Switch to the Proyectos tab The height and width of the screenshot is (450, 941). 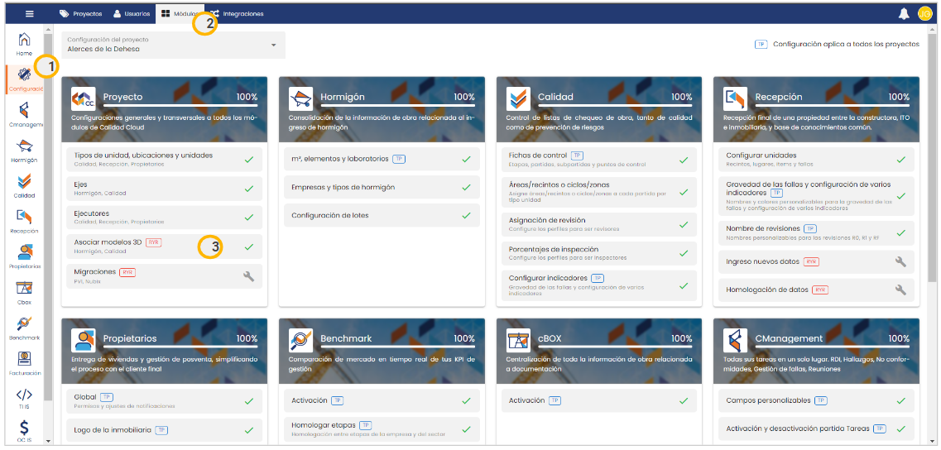coord(81,14)
